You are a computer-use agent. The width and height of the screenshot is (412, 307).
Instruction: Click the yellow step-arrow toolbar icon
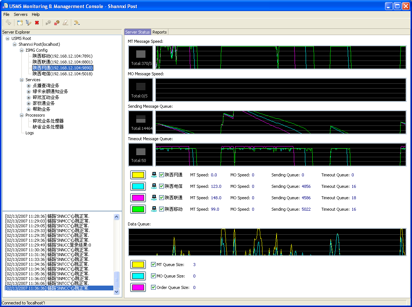click(x=77, y=23)
